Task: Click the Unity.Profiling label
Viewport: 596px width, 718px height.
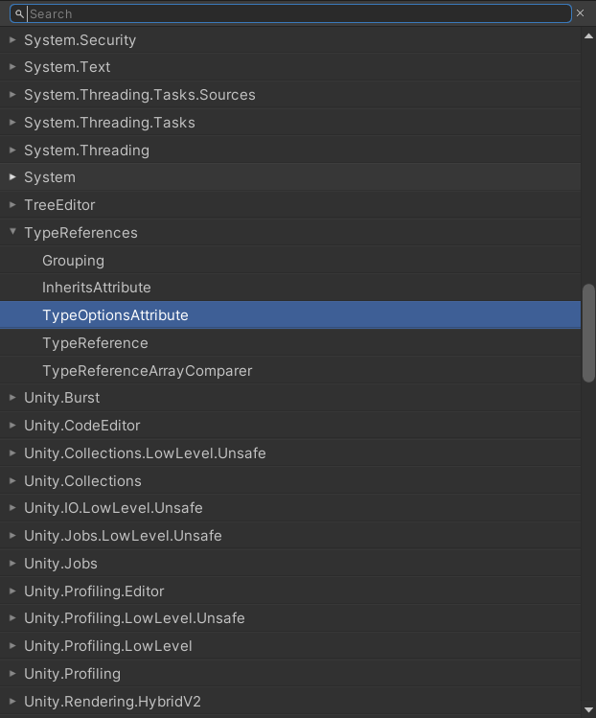Action: [x=72, y=674]
